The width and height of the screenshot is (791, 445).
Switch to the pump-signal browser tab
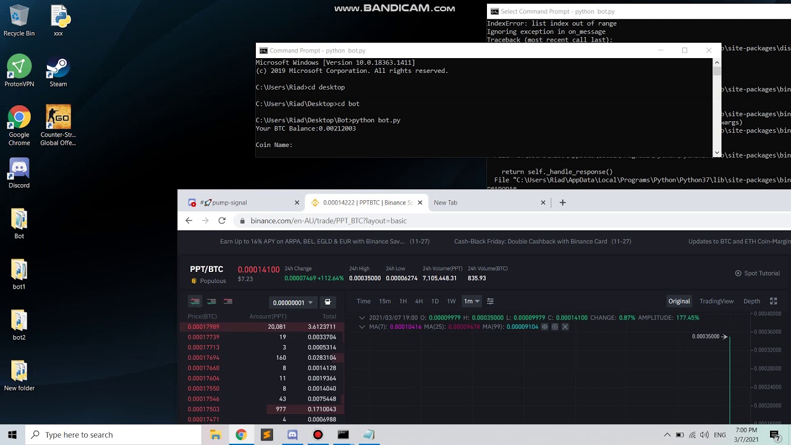241,203
